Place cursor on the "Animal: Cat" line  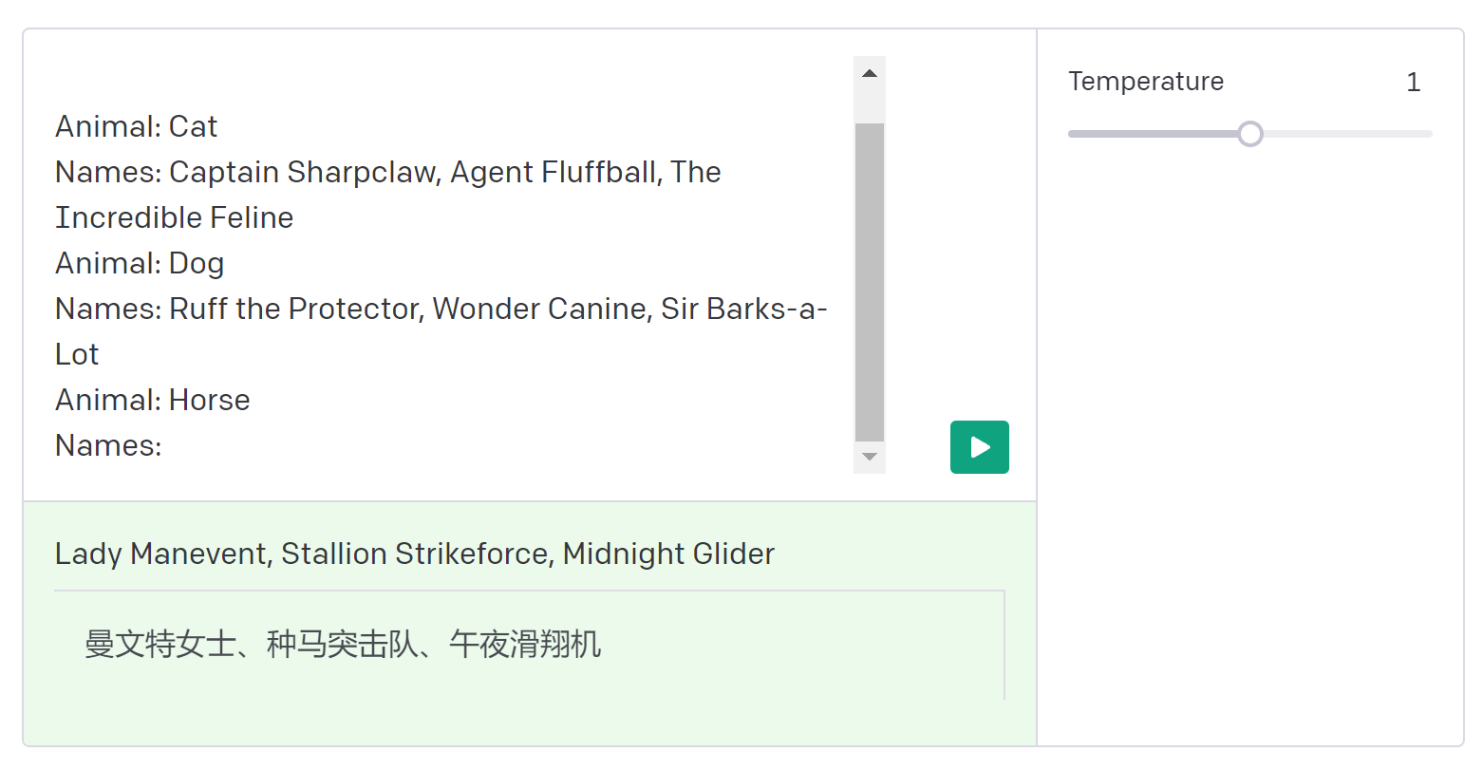point(137,126)
